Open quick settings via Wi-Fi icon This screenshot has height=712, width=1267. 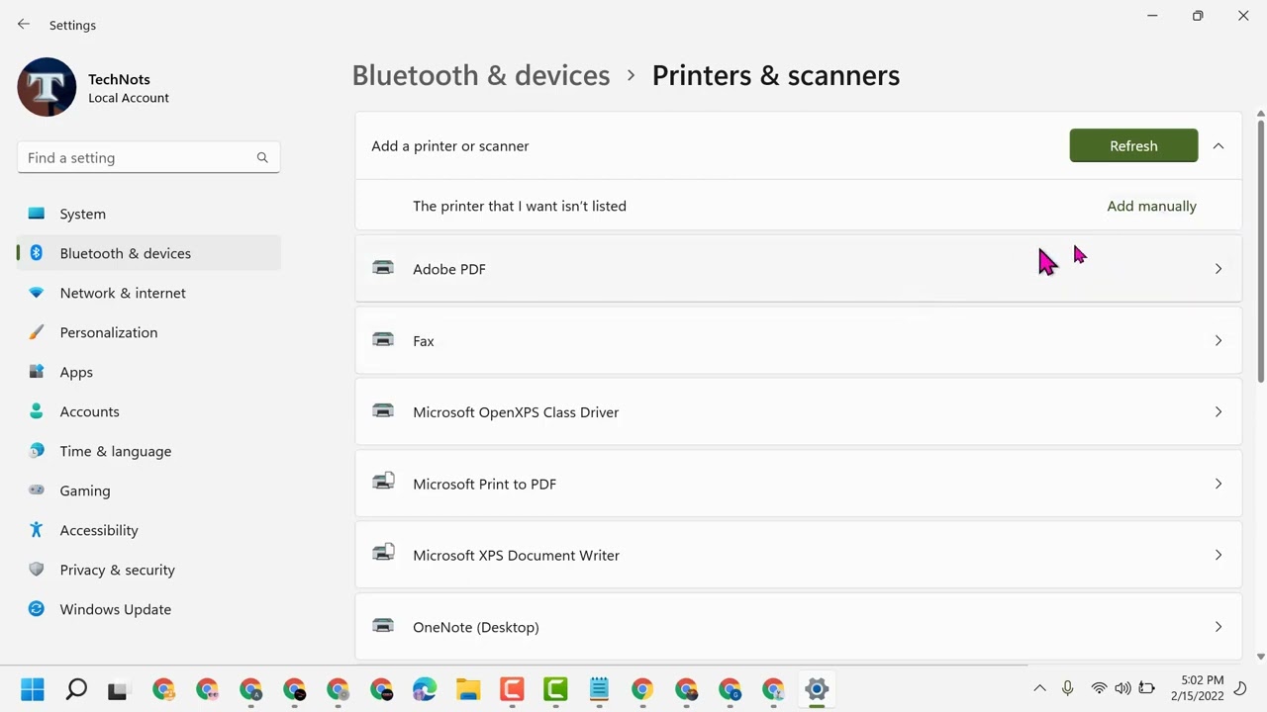tap(1099, 688)
